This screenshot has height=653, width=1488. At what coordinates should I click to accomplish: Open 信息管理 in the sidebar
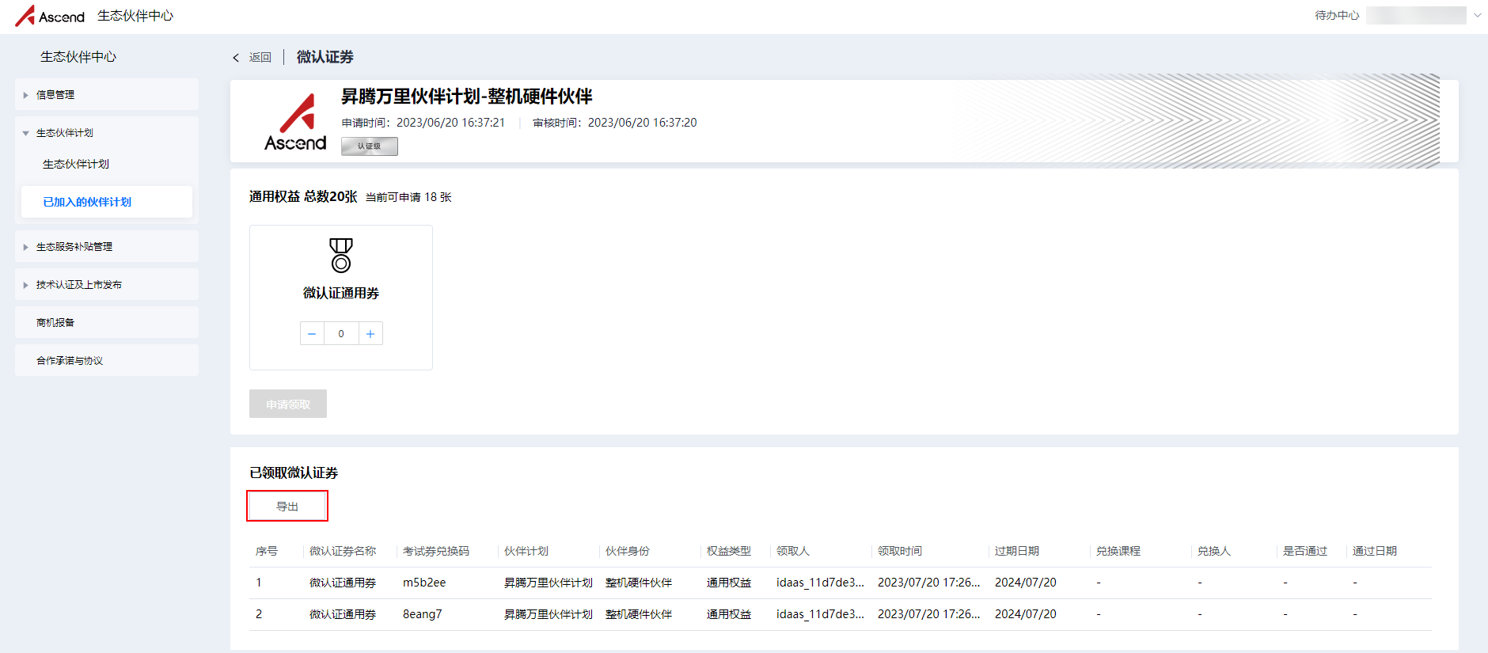(107, 94)
